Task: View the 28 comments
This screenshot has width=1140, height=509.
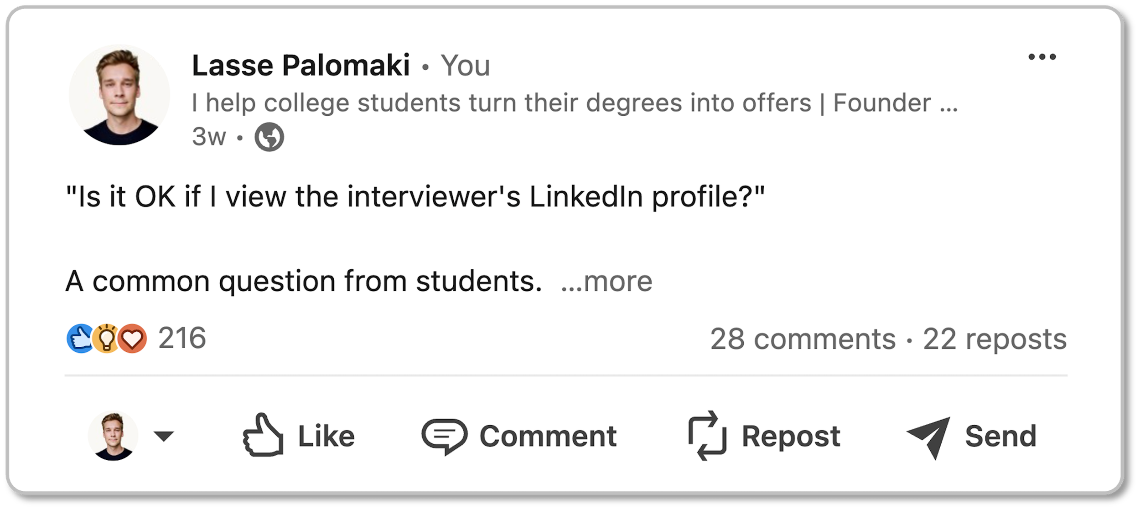Action: click(x=803, y=339)
